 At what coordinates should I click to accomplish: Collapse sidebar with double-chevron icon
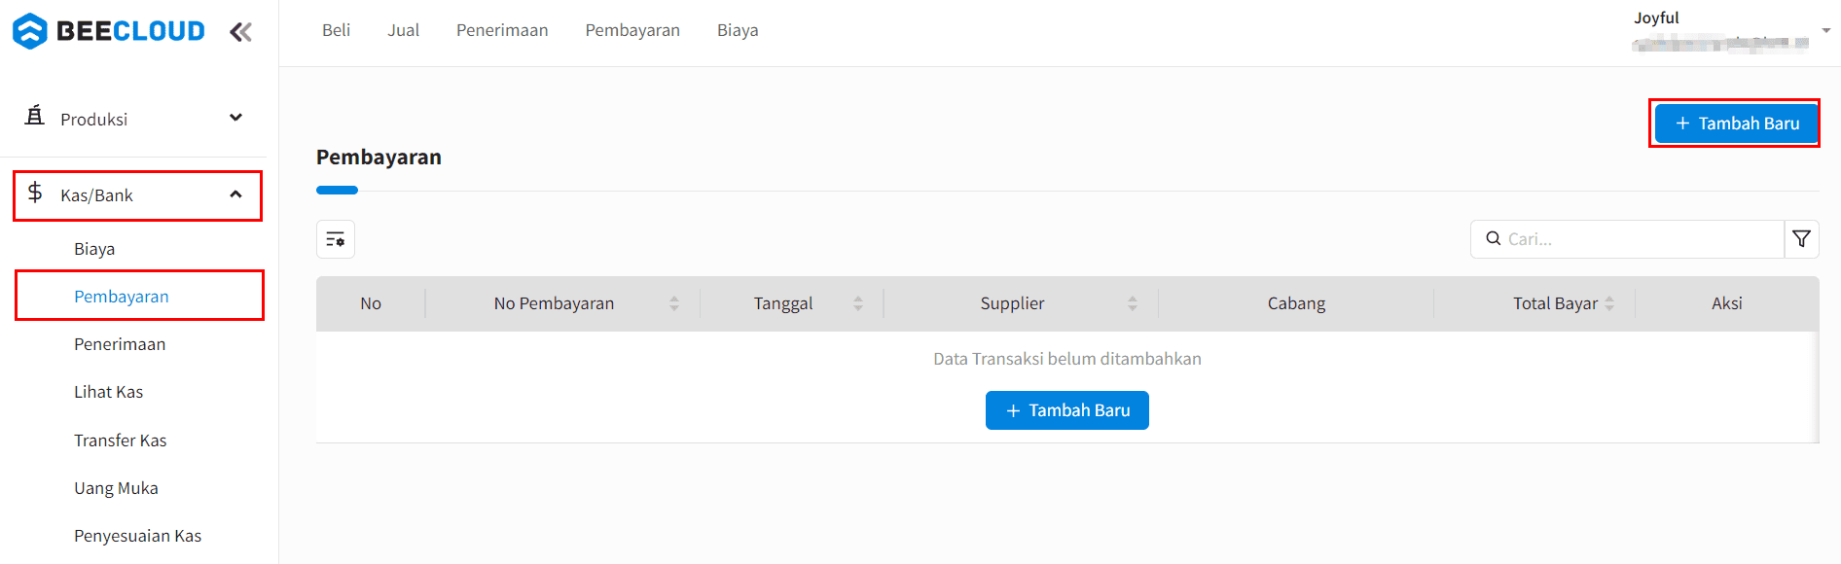tap(240, 32)
